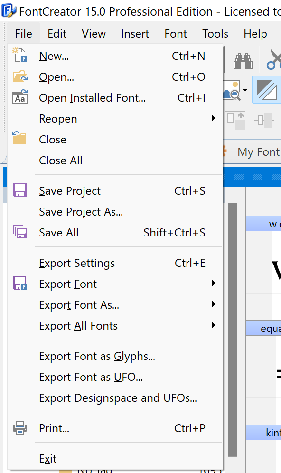Click the Open folder icon in menu

pos(20,76)
